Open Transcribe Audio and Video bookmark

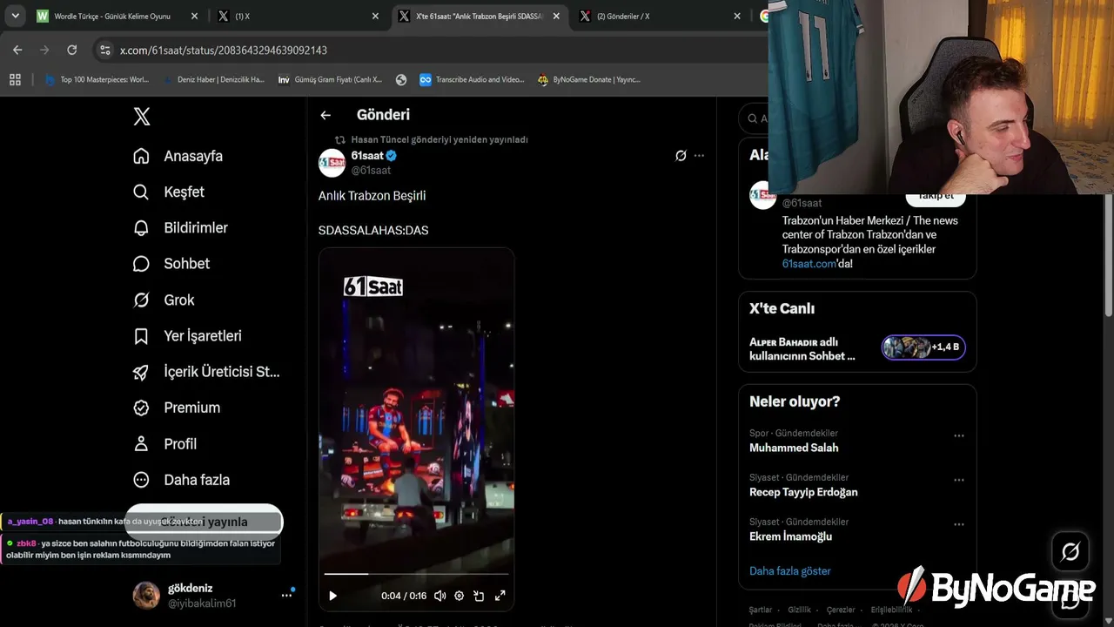click(472, 79)
